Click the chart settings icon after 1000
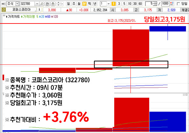Screen dimensions: 189x133 pyautogui.click(x=172, y=4)
